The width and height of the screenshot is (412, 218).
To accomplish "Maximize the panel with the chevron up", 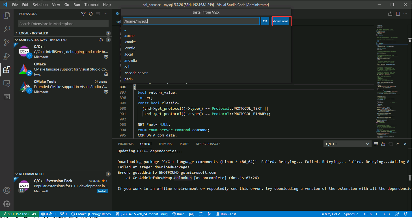I will pos(398,144).
